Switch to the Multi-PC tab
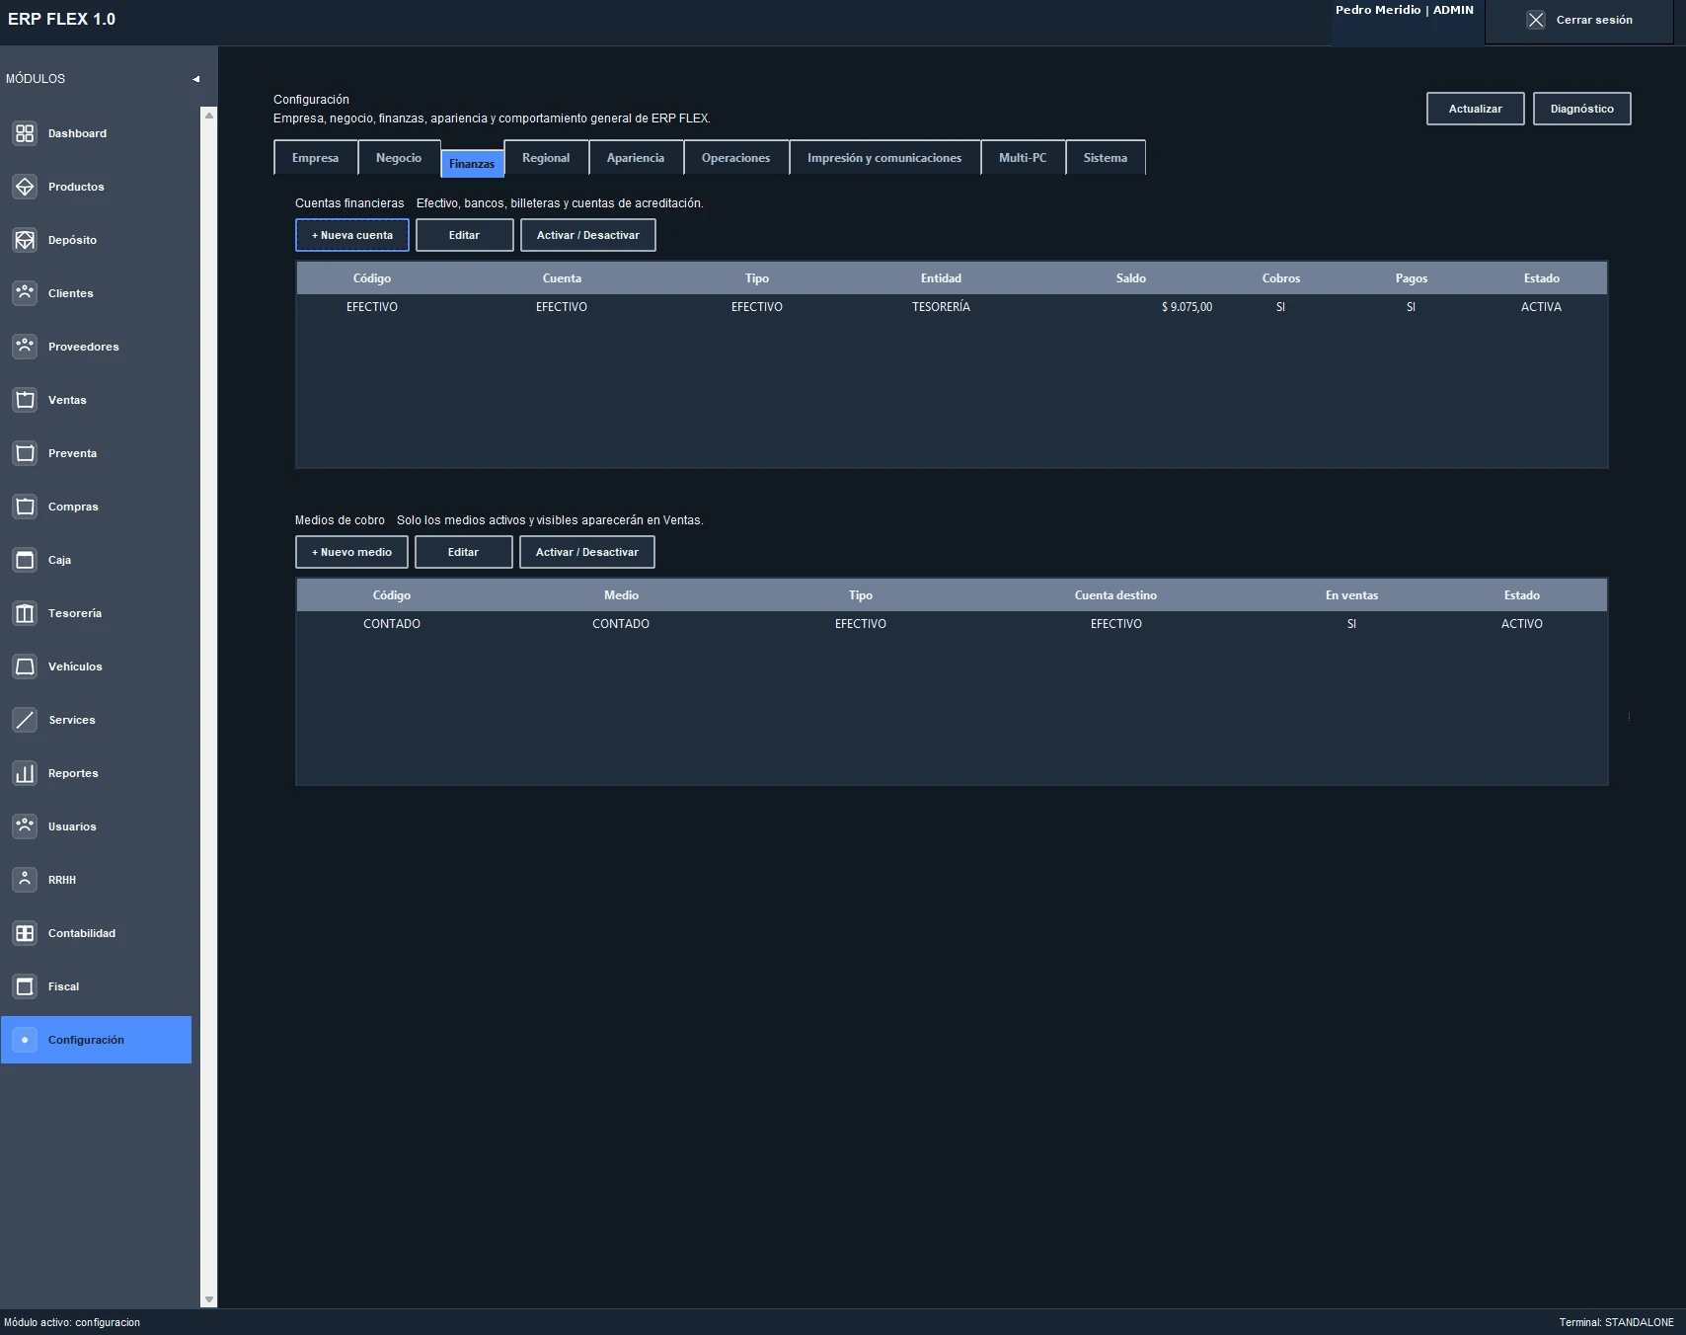Viewport: 1686px width, 1335px height. coord(1023,158)
